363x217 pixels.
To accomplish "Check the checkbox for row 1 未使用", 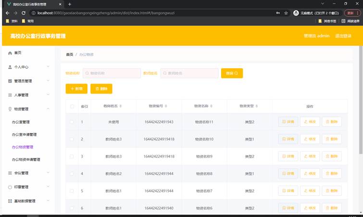I will coord(72,122).
